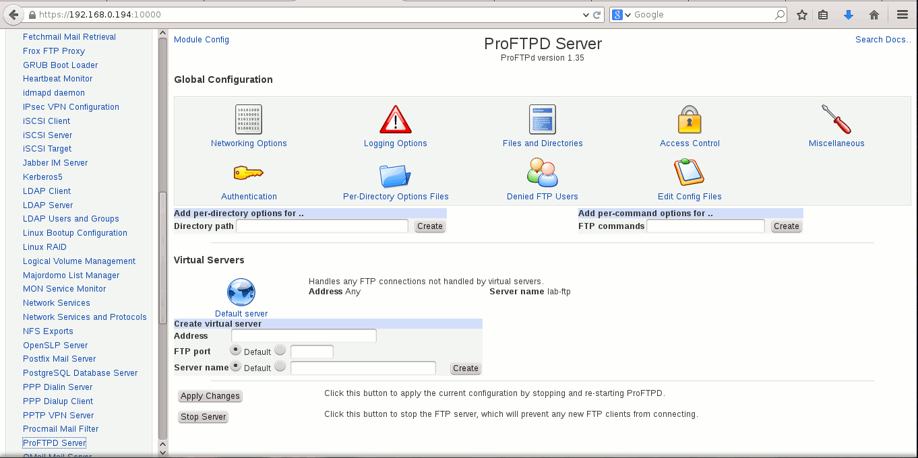918x458 pixels.
Task: Click the custom Server name text box
Action: coord(363,368)
